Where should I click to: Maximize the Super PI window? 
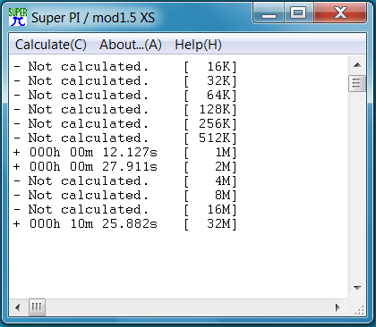[298, 13]
